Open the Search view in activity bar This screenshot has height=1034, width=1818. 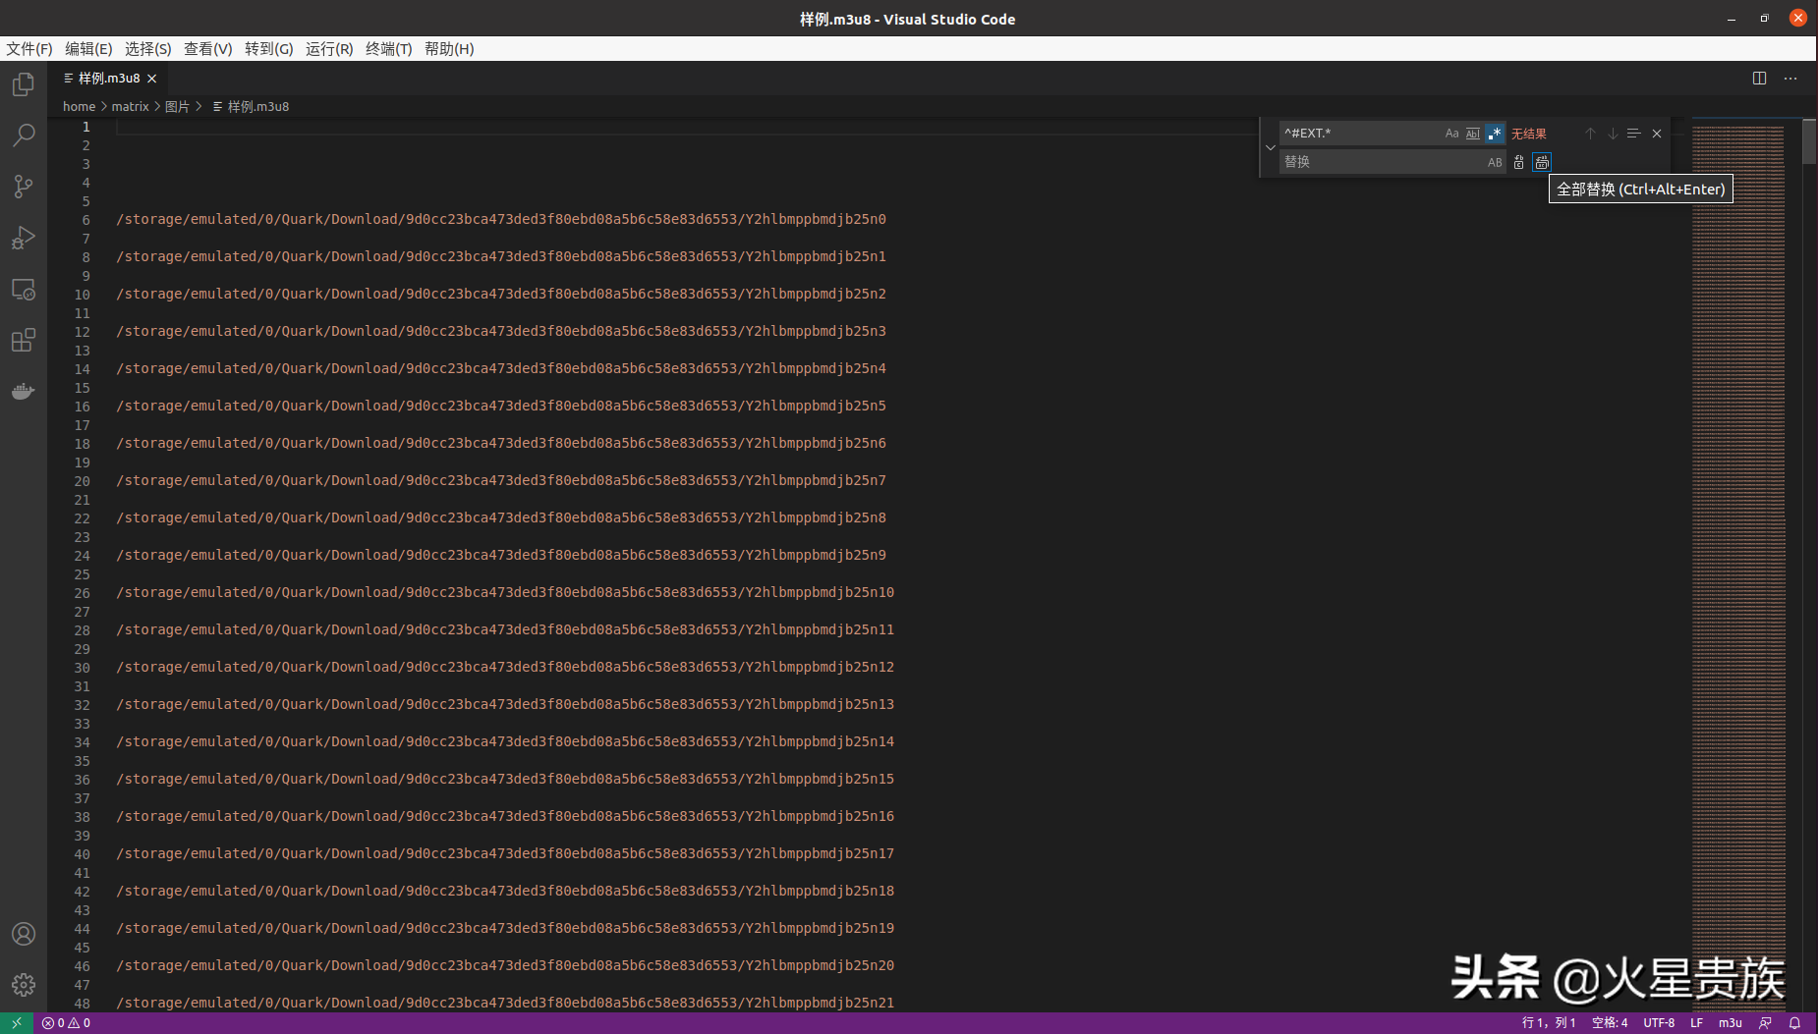tap(24, 136)
